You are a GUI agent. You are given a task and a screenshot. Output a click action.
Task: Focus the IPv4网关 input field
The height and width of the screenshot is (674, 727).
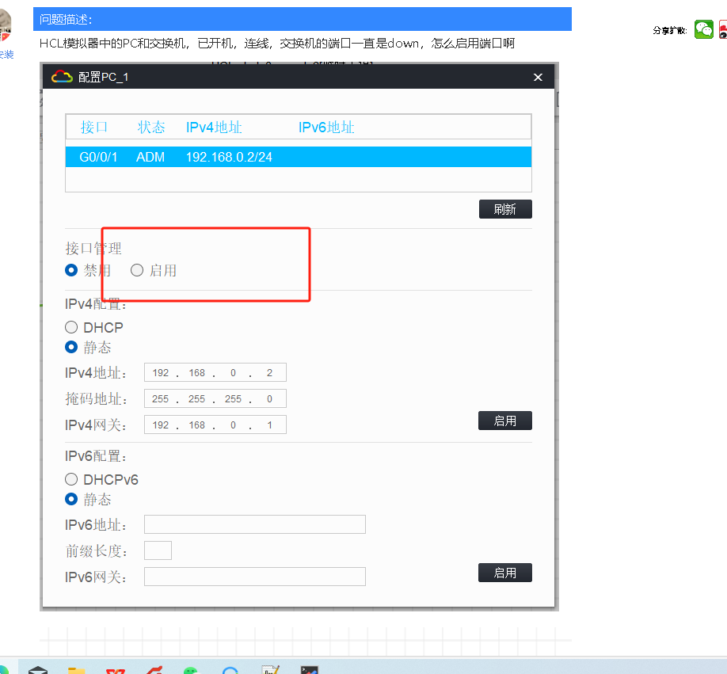click(215, 425)
